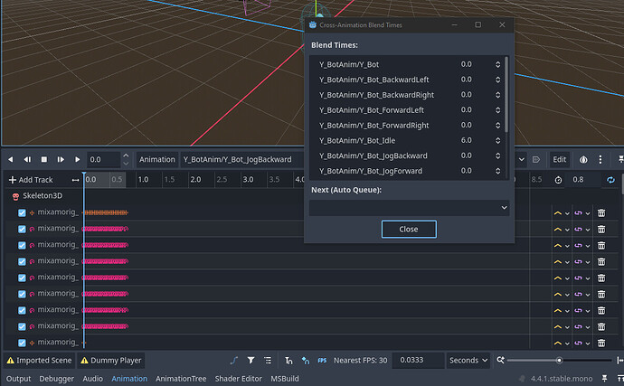The height and width of the screenshot is (386, 624).
Task: Switch to the Output tab
Action: [18, 379]
